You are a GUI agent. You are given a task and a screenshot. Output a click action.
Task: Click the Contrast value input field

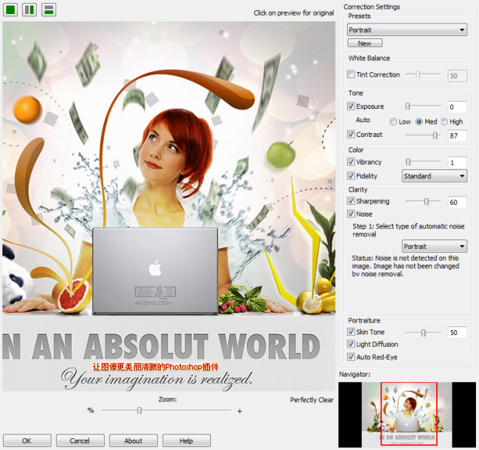click(458, 136)
